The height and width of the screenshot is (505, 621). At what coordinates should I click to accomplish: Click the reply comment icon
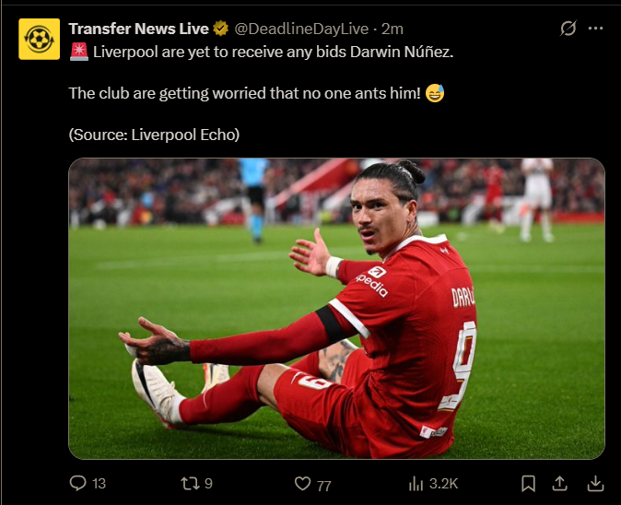(x=77, y=483)
